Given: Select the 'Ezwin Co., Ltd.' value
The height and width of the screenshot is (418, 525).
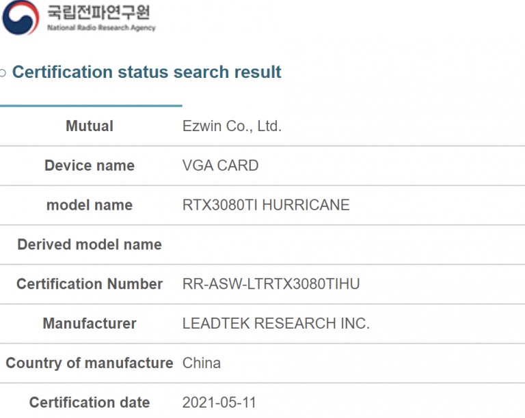Looking at the screenshot, I should (x=232, y=126).
